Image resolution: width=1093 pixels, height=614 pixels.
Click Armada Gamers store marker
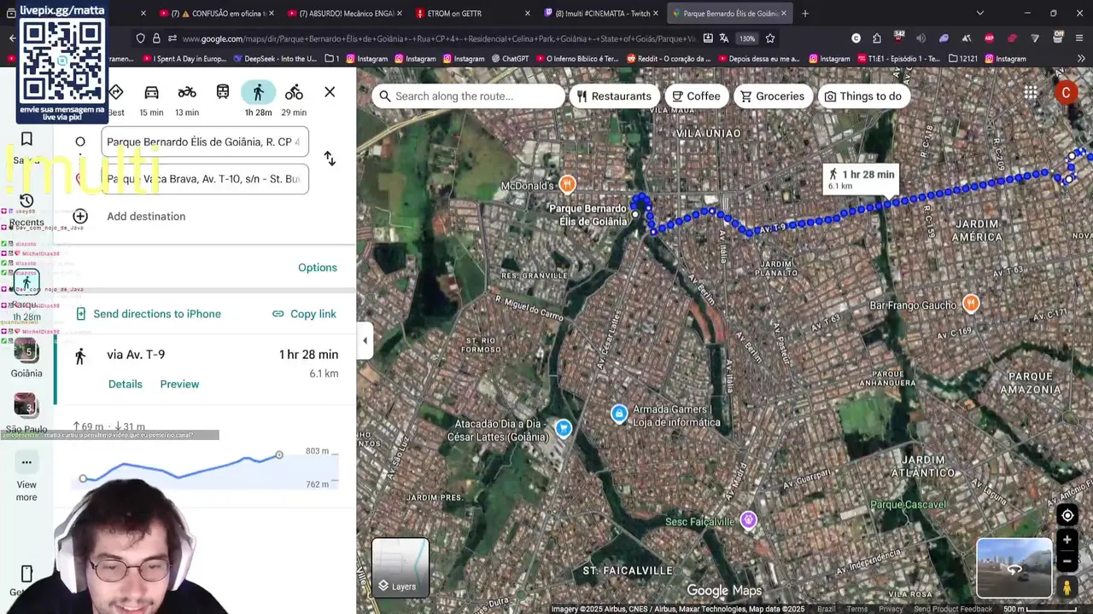(619, 414)
